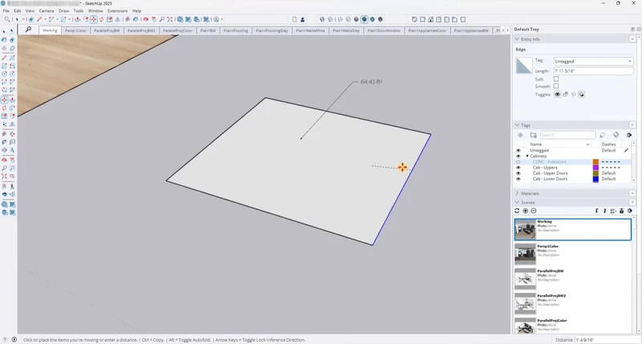
Task: Click the Add Scene plus icon
Action: point(526,211)
